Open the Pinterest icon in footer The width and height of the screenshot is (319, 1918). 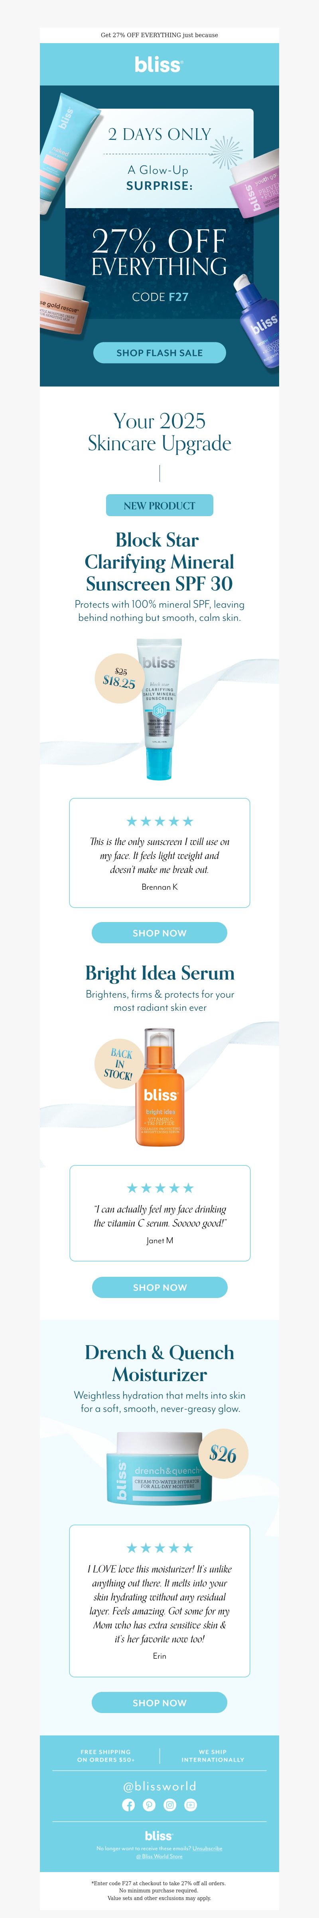coord(150,1805)
